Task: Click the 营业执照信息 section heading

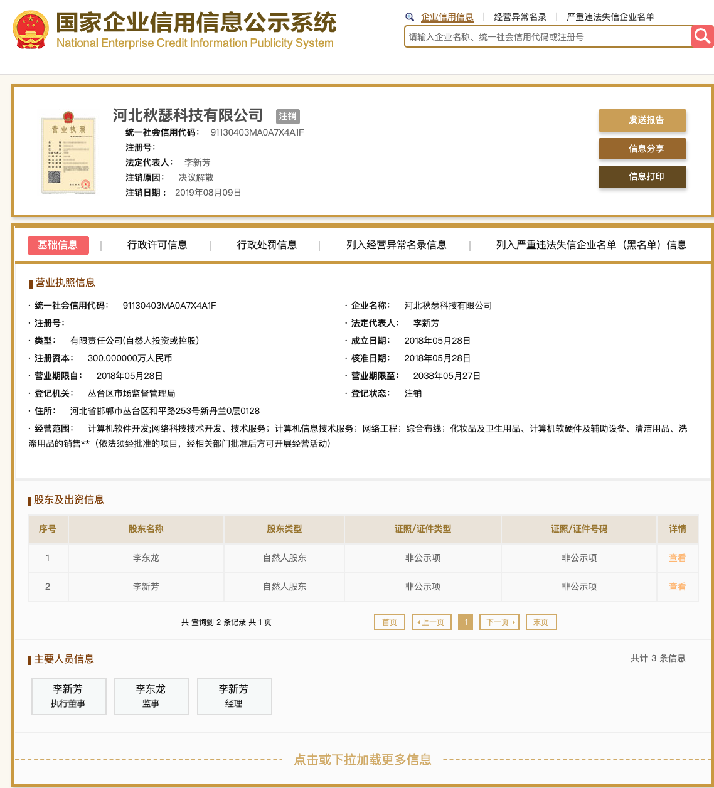Action: (x=65, y=282)
